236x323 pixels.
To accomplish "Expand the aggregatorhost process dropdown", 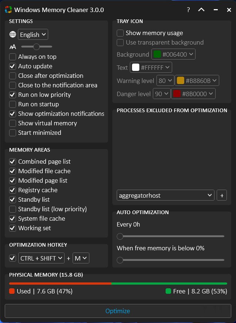I will click(x=166, y=195).
